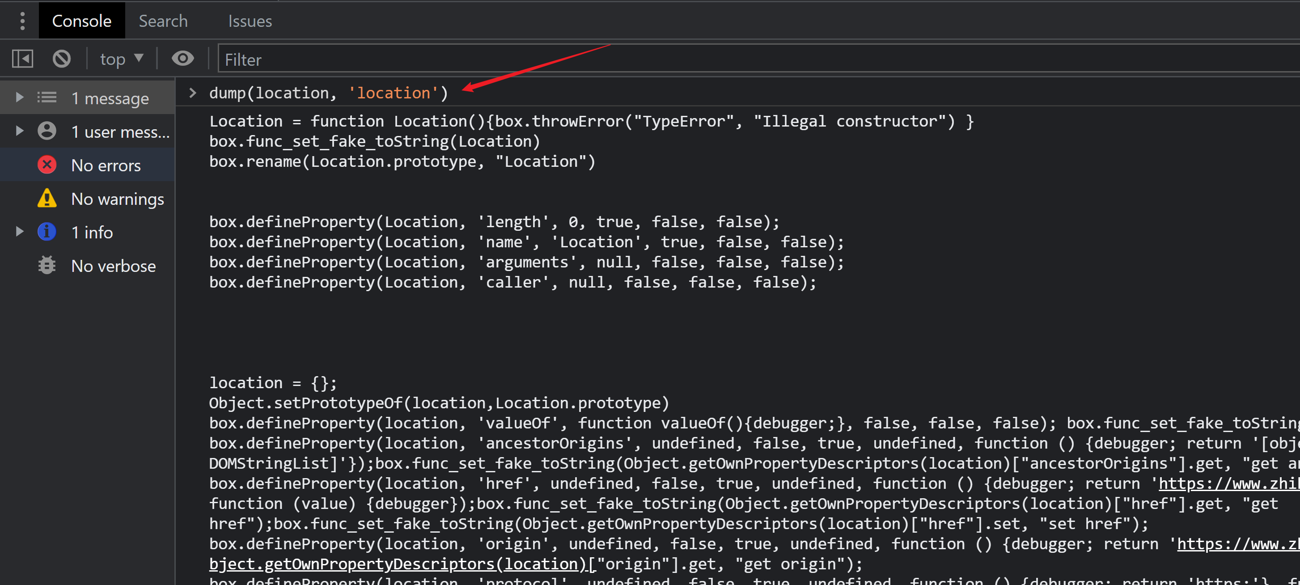Switch to the Issues tab
Screen dimensions: 1300x585
[250, 21]
